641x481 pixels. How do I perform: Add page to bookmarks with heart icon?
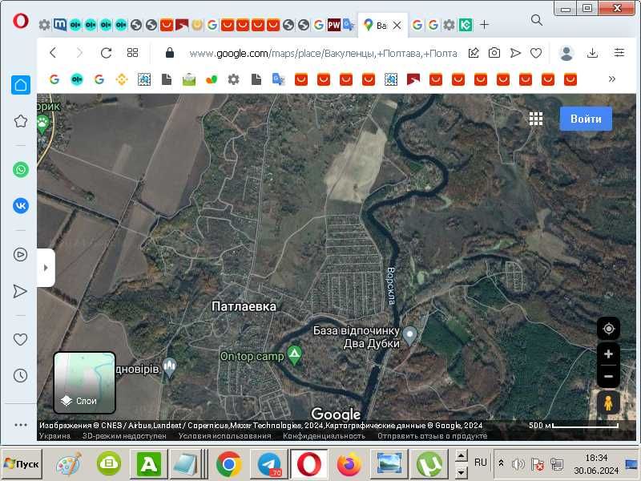tap(536, 53)
